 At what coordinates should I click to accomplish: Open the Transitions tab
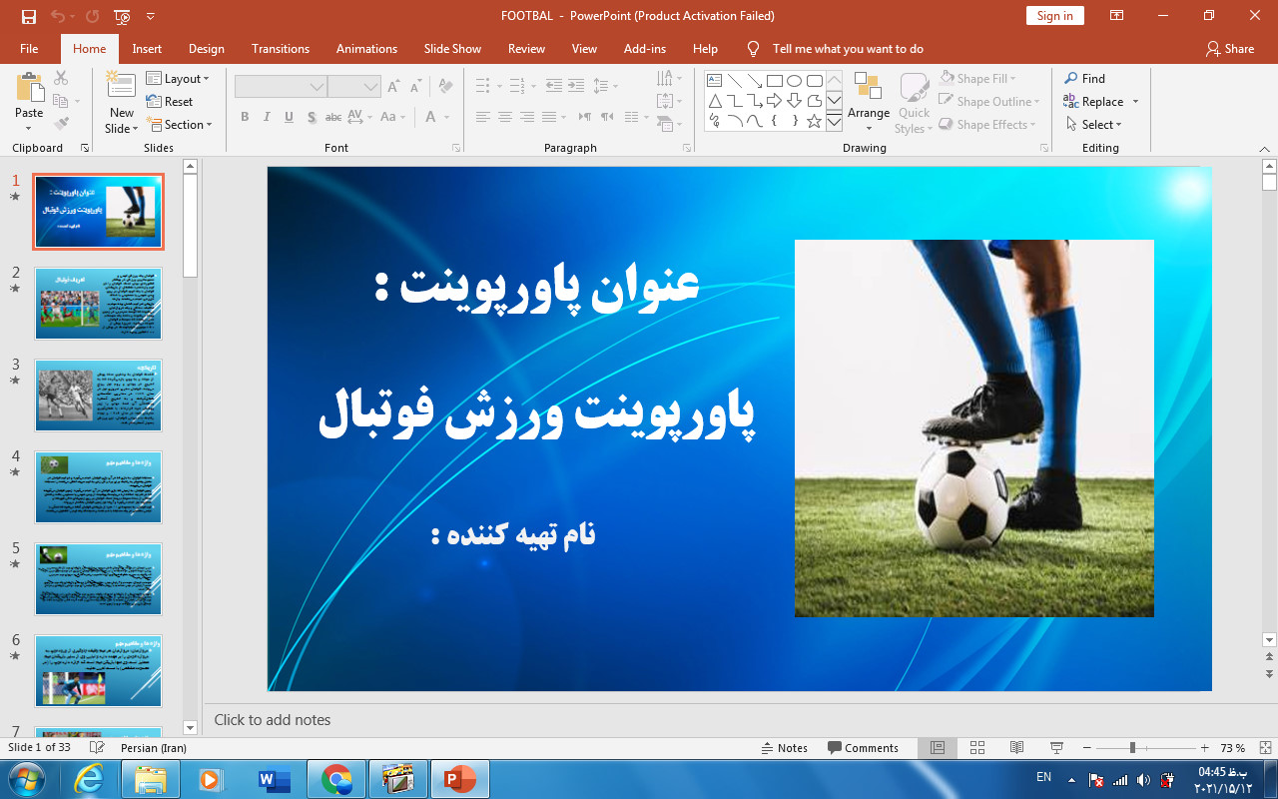(280, 48)
